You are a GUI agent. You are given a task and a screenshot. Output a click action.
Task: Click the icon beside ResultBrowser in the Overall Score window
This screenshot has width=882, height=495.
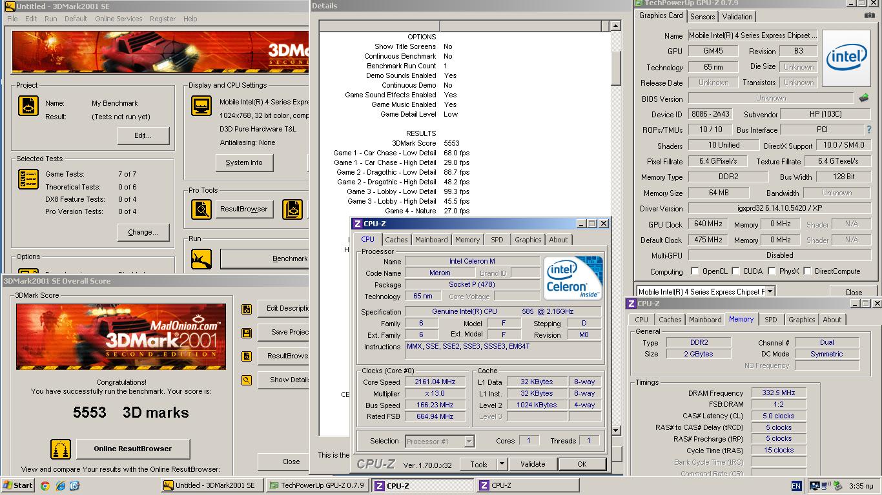(247, 356)
